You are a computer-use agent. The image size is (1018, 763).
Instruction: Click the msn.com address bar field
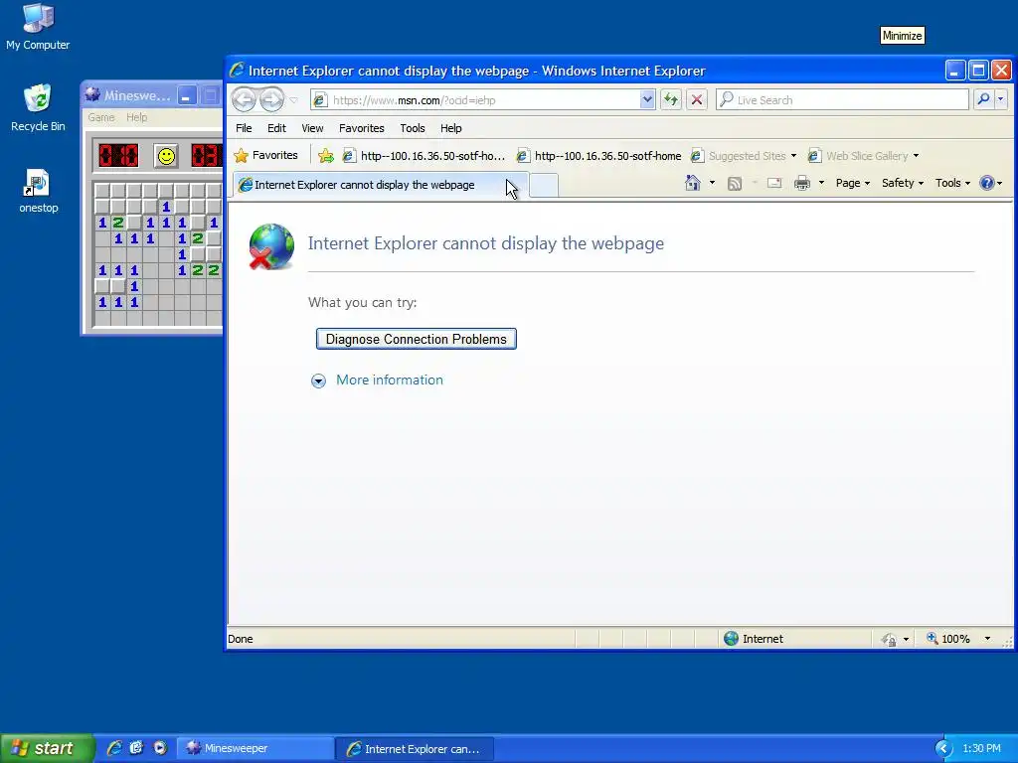click(484, 100)
